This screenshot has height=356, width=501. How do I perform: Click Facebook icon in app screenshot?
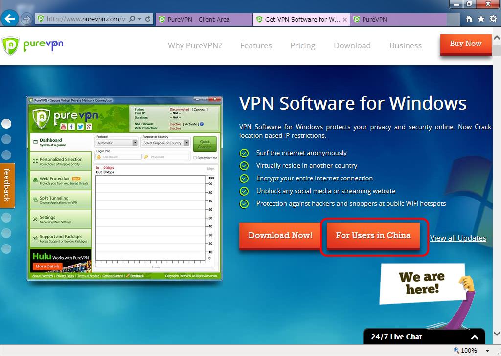pyautogui.click(x=72, y=127)
